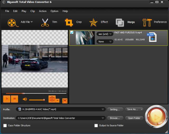Expand the aac (und) audio track dropdown
Image resolution: width=169 pixels, height=134 pixels.
(105, 34)
